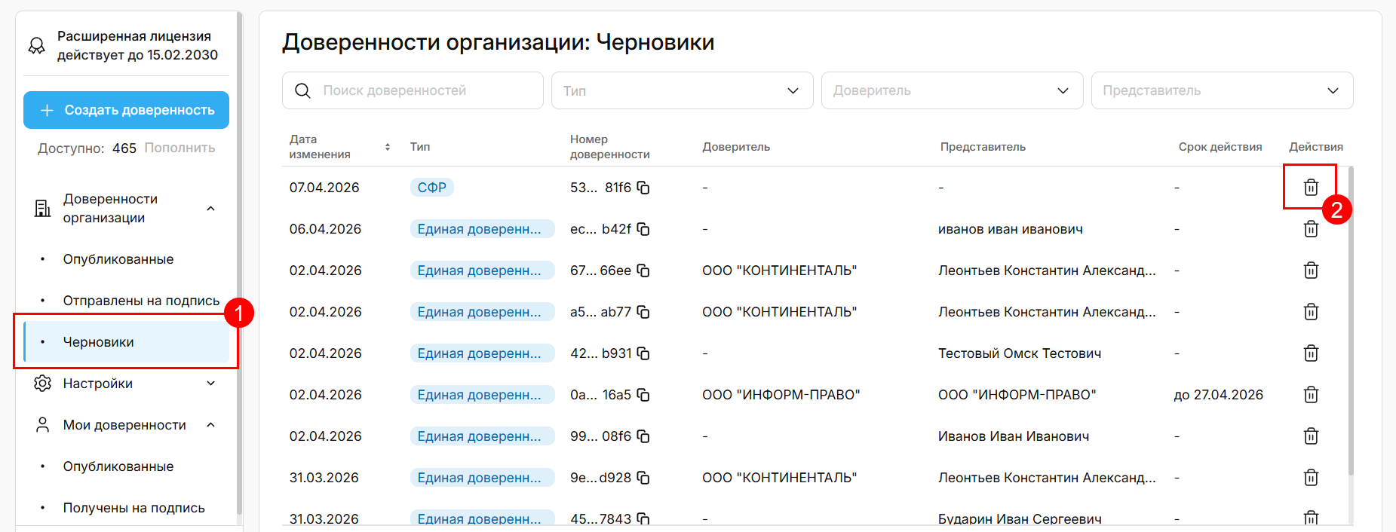The image size is (1396, 532).
Task: Click the search magnifier icon
Action: tap(302, 90)
